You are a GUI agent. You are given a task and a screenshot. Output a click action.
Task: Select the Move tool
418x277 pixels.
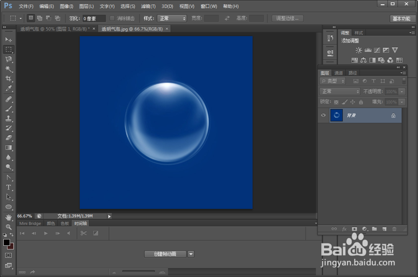pyautogui.click(x=8, y=40)
